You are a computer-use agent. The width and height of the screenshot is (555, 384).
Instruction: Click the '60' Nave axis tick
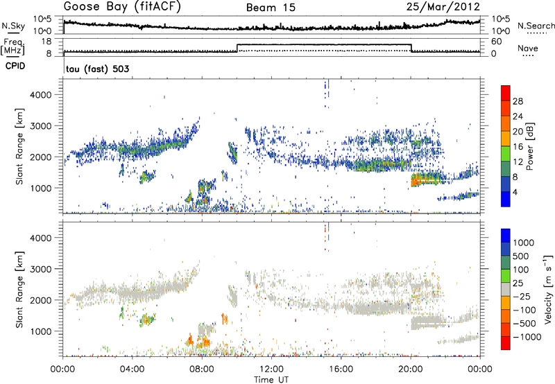pos(496,42)
